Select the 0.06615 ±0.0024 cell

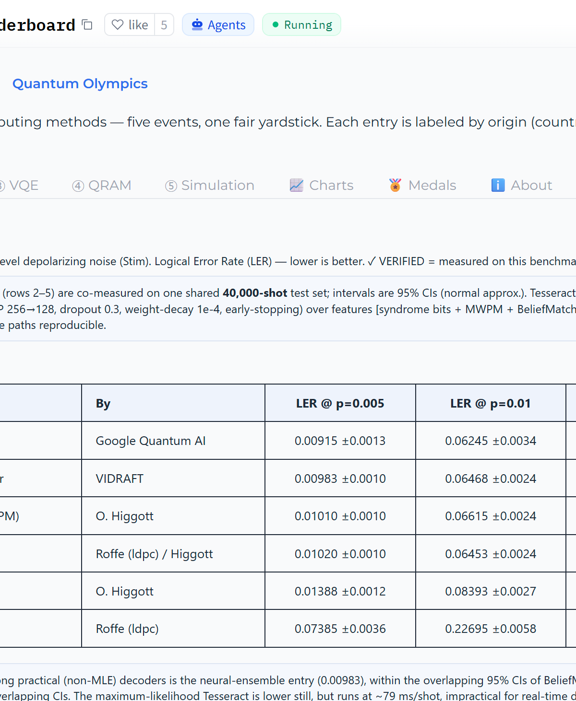coord(491,516)
